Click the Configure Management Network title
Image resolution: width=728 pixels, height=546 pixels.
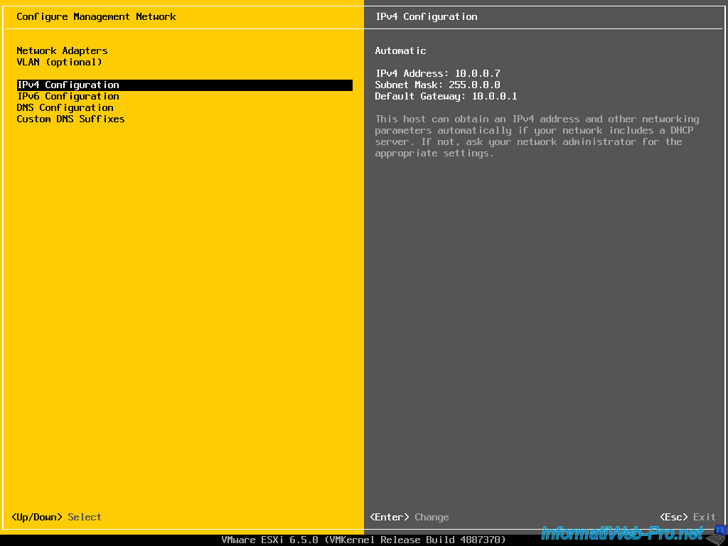[x=96, y=17]
